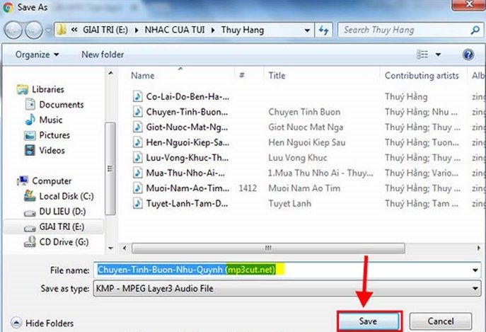Select the Muoi-Nam-Ao-Tim file
Viewport: 486px width, 332px height.
[187, 188]
